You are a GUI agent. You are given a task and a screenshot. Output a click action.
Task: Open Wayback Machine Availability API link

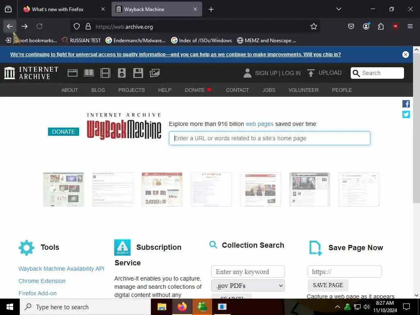62,269
